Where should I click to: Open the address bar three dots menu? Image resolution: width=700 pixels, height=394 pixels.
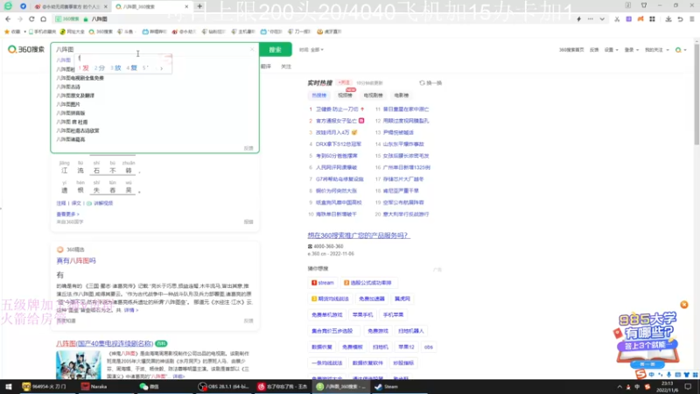[x=591, y=19]
